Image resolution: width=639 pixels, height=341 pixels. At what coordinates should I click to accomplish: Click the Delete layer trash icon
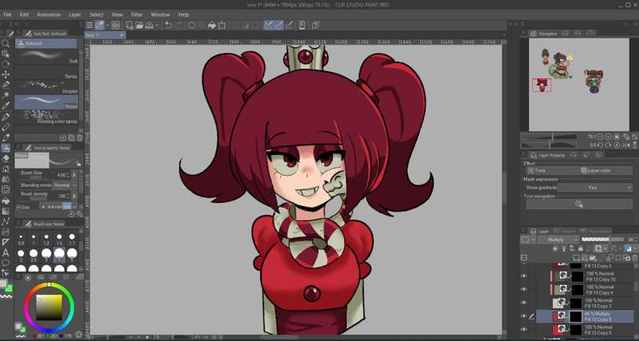click(635, 258)
